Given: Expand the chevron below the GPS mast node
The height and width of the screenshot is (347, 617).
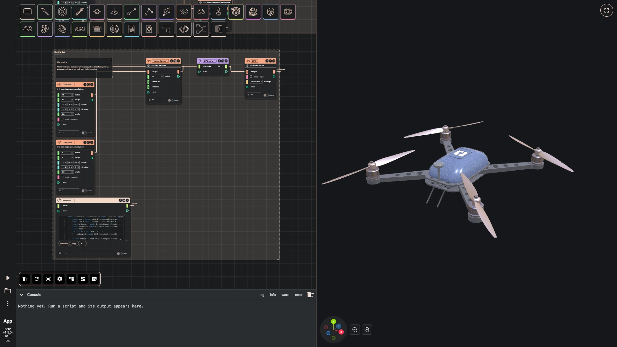Looking at the screenshot, I should click(x=63, y=132).
